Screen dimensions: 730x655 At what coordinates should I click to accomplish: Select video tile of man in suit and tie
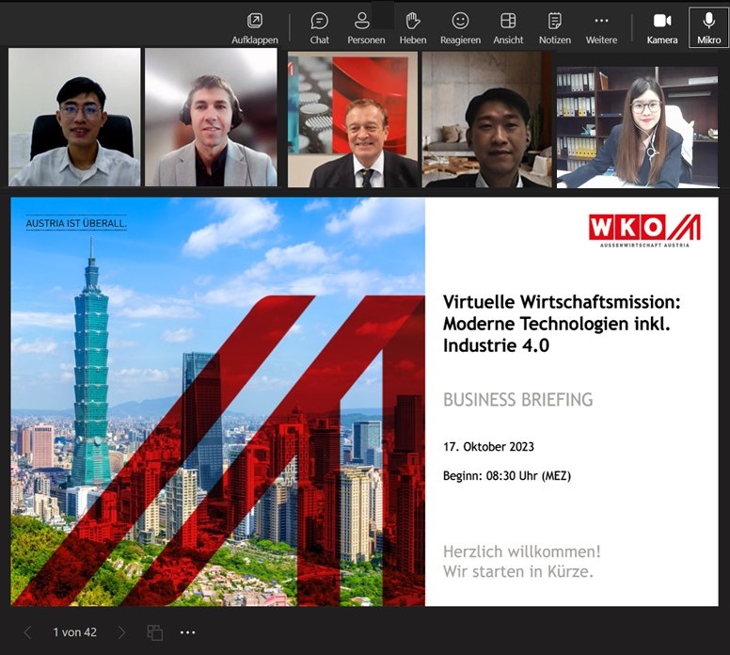pos(353,120)
